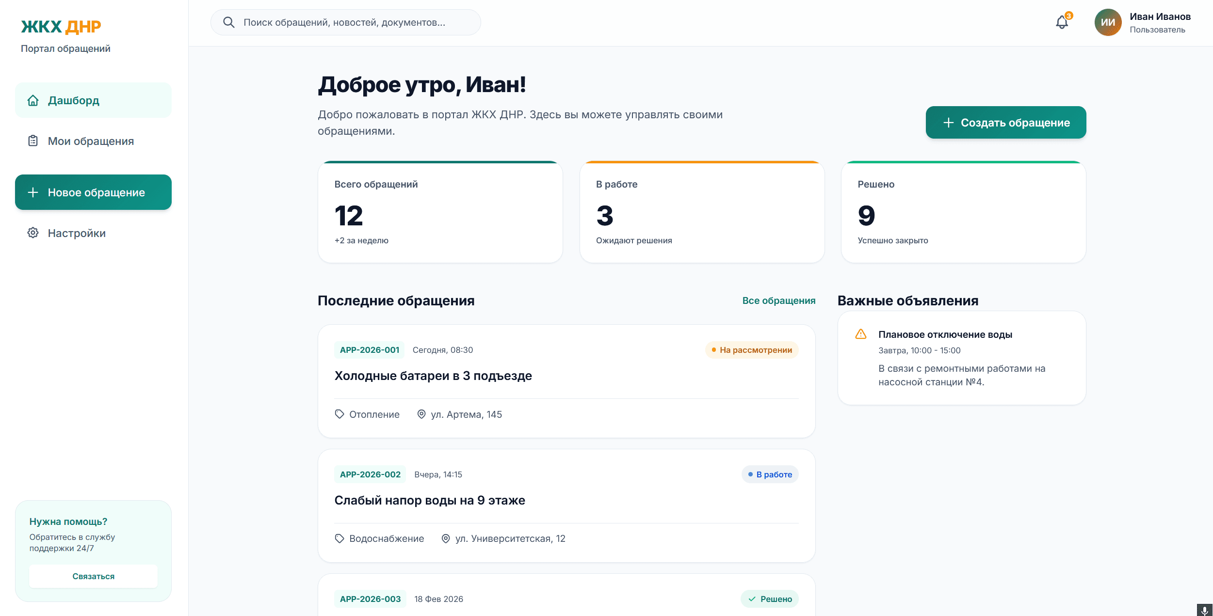Toggle the Решено status badge
Image resolution: width=1213 pixels, height=616 pixels.
(x=770, y=599)
